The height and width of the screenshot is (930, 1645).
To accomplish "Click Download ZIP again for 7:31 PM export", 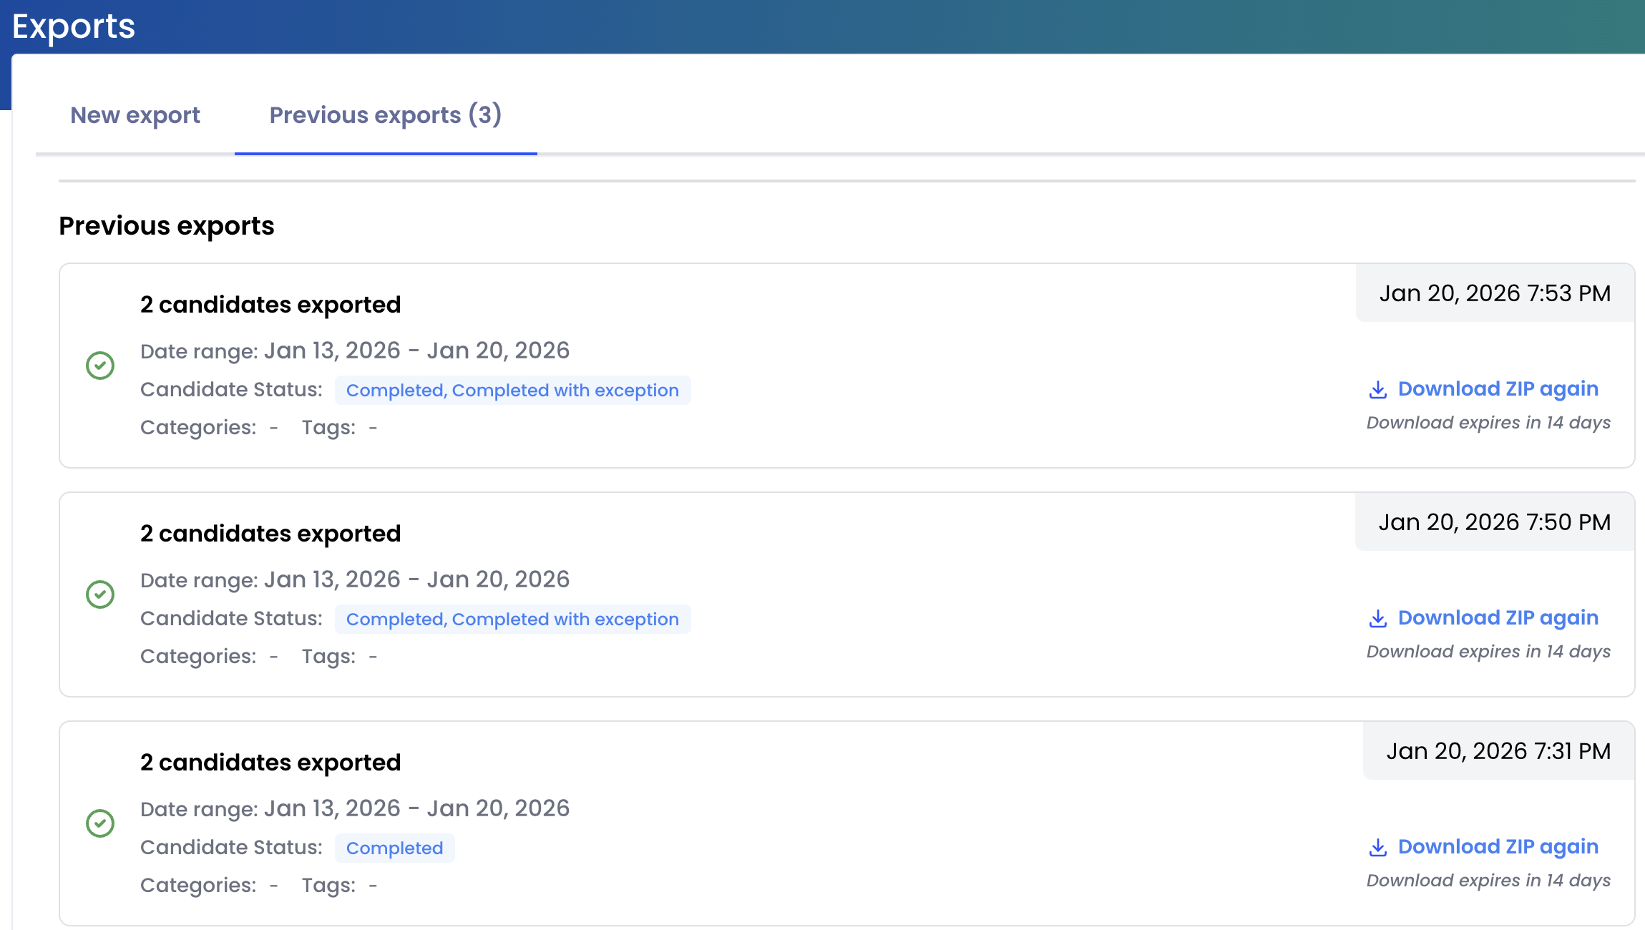I will (1498, 847).
